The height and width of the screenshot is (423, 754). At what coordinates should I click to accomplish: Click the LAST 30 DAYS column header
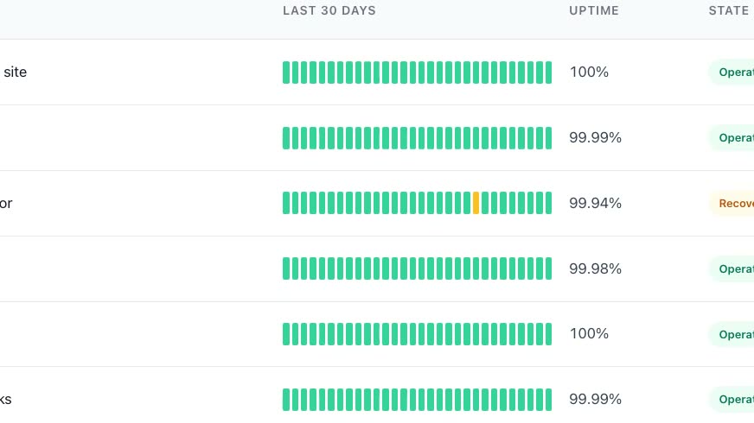tap(329, 10)
